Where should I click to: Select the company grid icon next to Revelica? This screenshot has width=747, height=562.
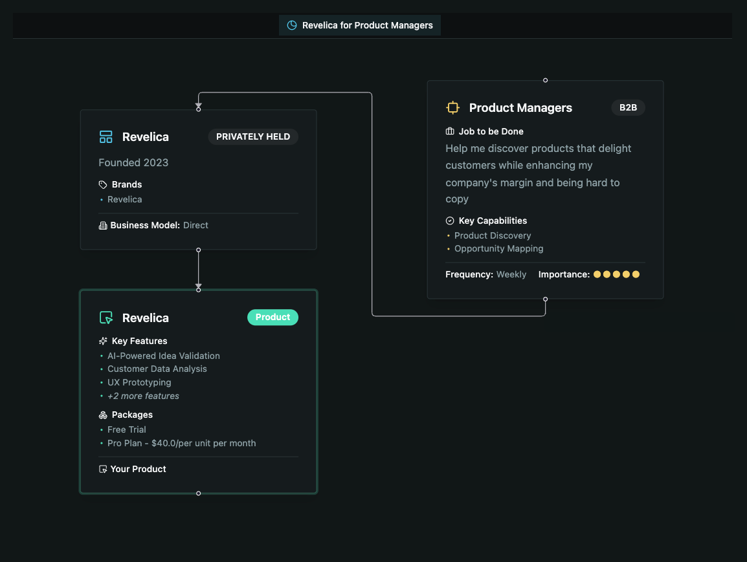point(106,136)
